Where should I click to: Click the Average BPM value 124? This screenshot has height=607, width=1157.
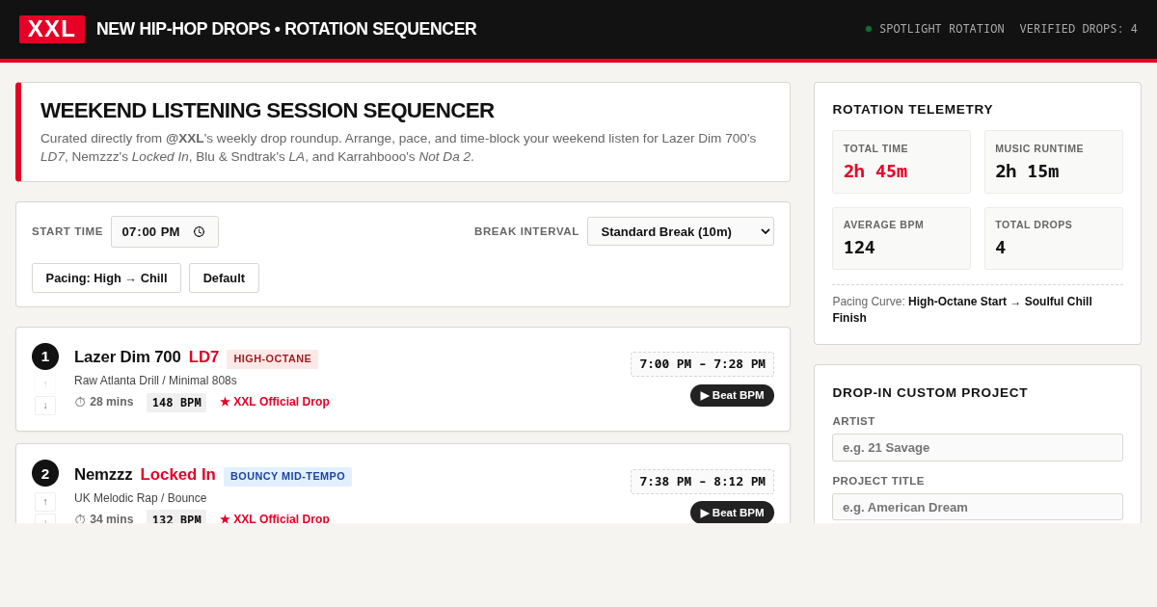(x=859, y=248)
